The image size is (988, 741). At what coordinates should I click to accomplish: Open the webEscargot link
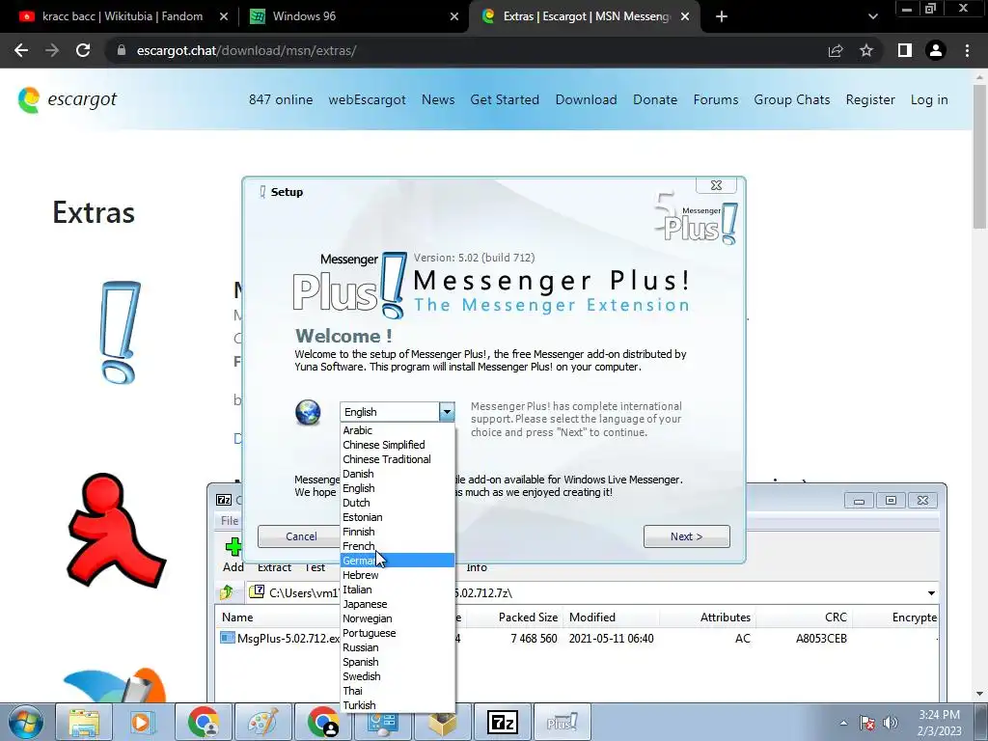click(x=367, y=99)
